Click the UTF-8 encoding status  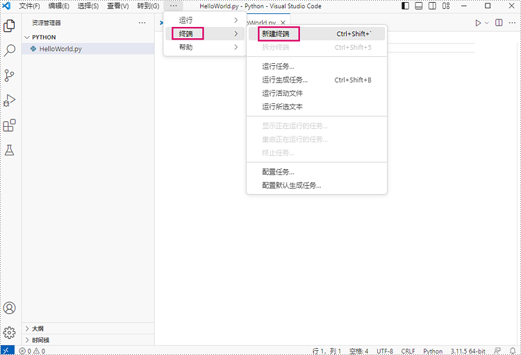[385, 351]
